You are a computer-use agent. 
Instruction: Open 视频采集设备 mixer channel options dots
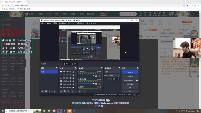click(x=99, y=84)
